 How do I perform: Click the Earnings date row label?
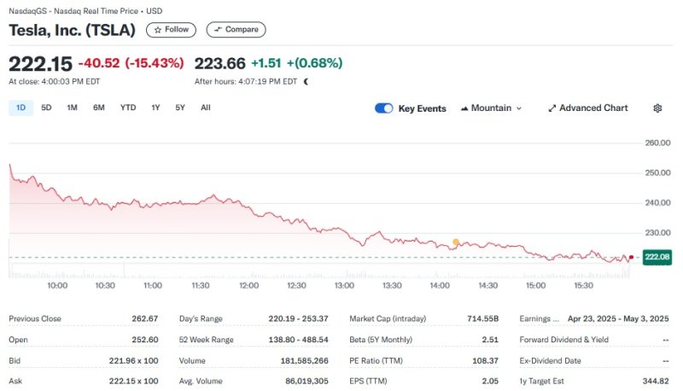click(x=539, y=318)
